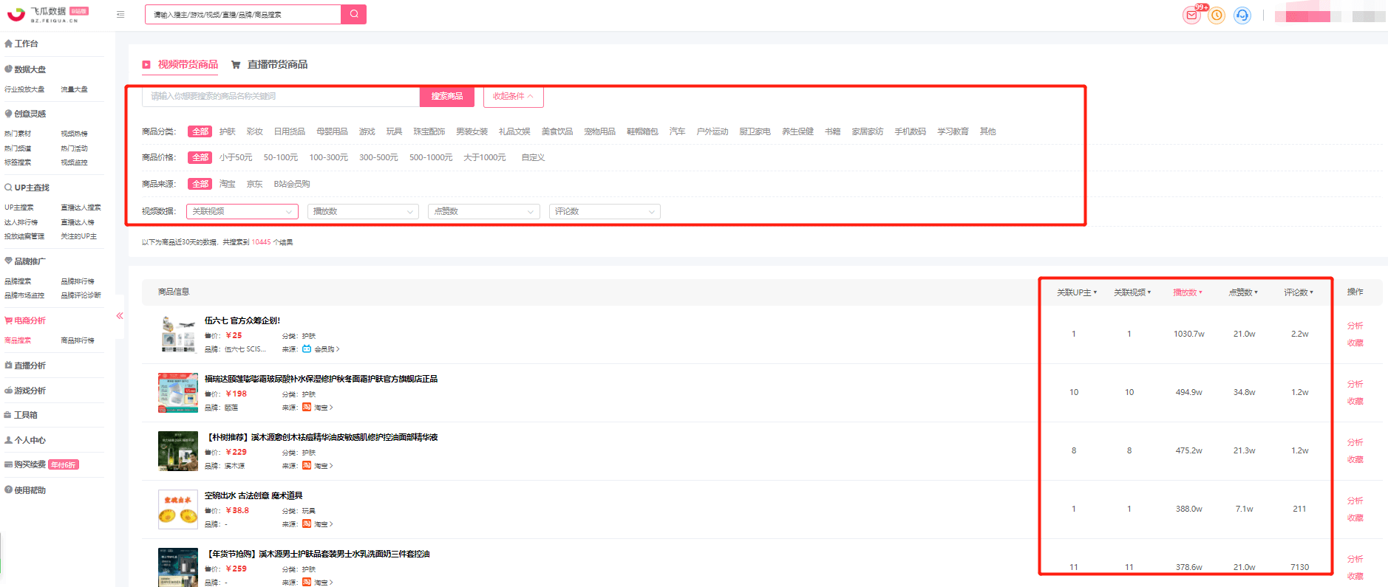Click the 会员购 source icon on 伍六七 row
The width and height of the screenshot is (1388, 587).
tap(307, 349)
